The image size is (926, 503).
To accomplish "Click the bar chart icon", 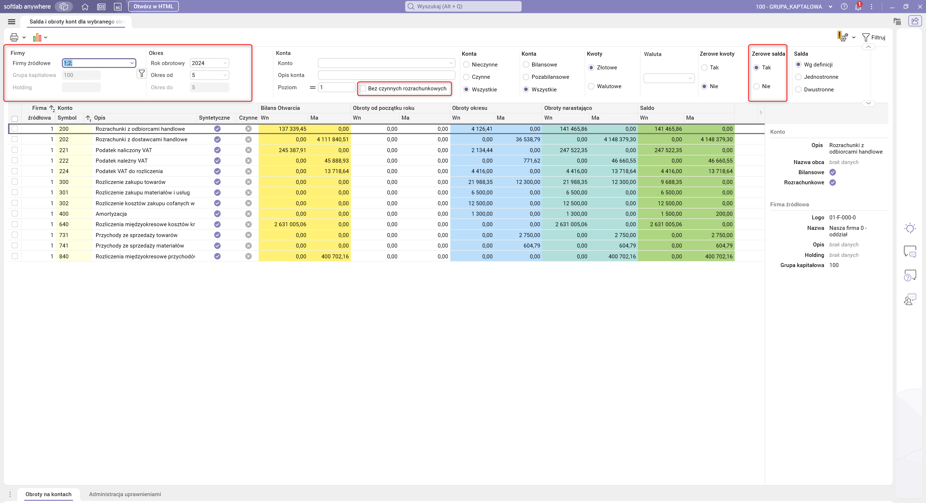I will [37, 37].
